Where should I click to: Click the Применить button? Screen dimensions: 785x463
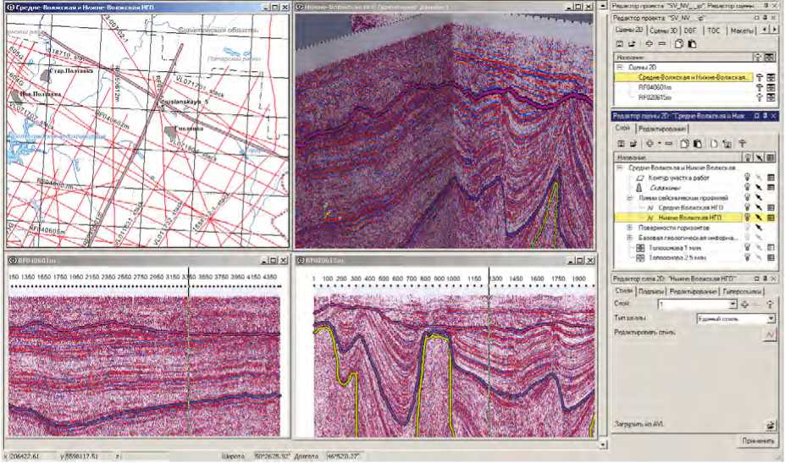pos(757,440)
